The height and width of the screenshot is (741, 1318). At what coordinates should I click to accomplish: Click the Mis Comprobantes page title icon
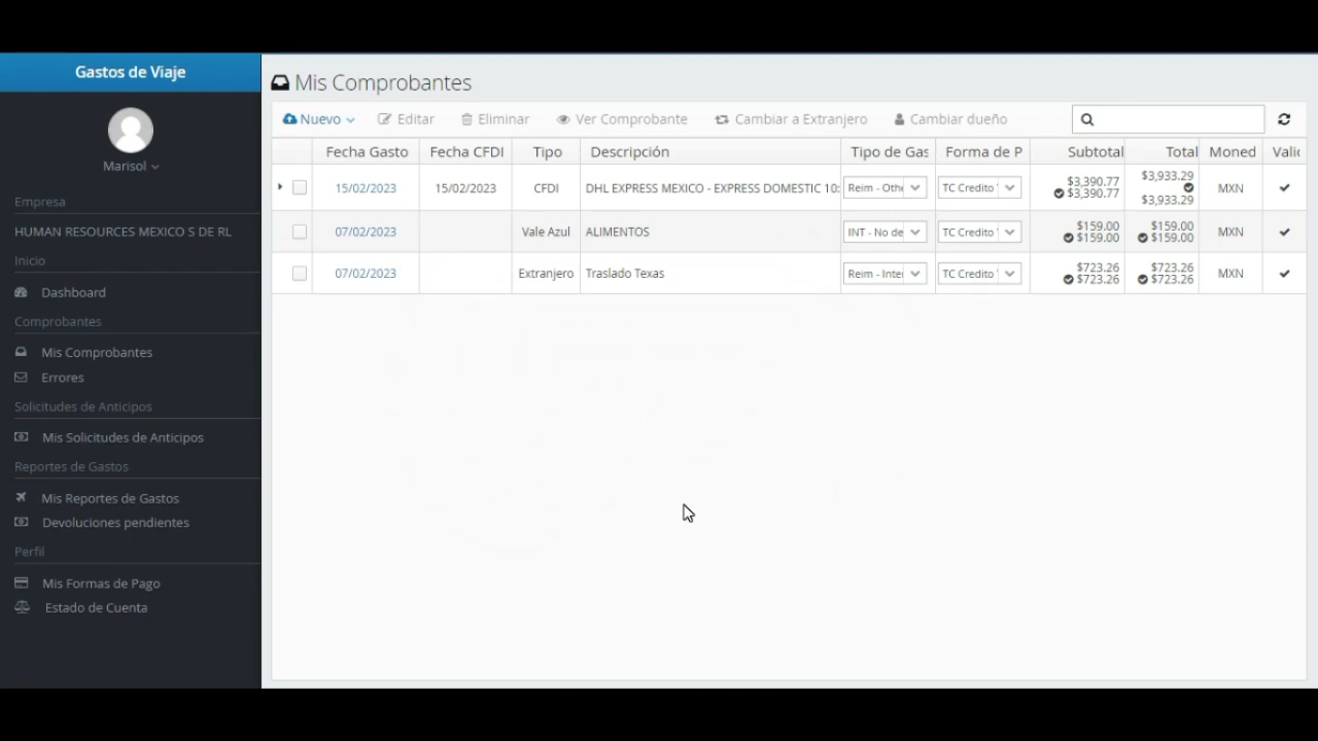tap(280, 83)
